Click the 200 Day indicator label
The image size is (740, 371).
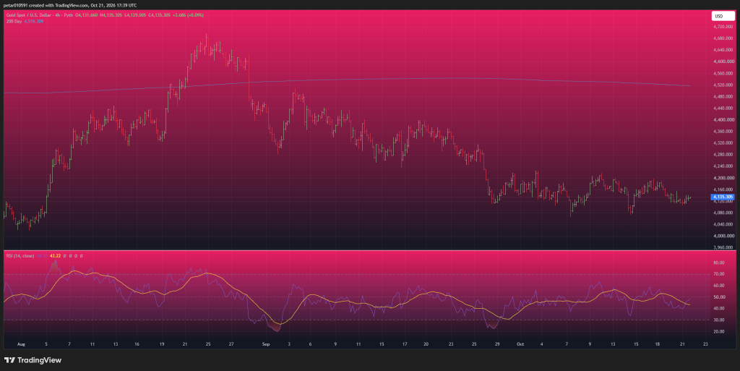pyautogui.click(x=14, y=21)
